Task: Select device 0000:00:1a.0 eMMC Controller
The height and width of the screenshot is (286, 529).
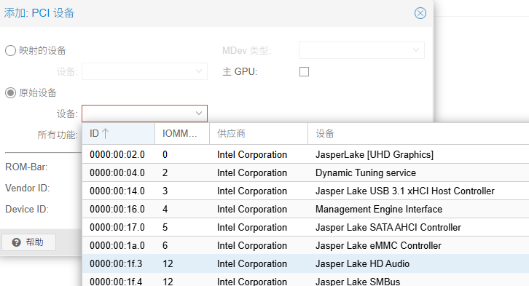Action: 305,245
